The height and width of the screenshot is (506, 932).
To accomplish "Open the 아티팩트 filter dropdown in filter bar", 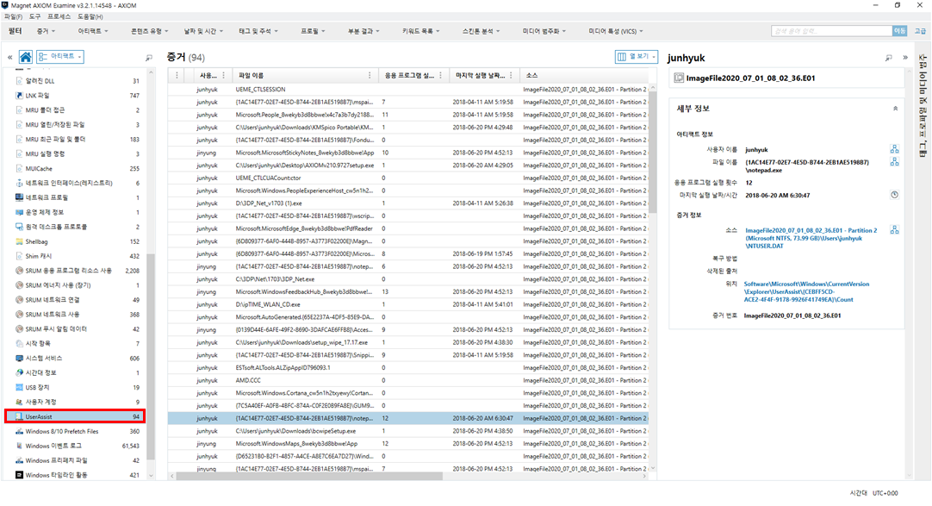I will (x=93, y=31).
